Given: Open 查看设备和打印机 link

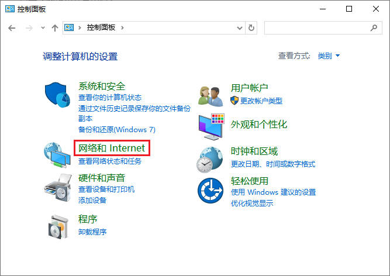Looking at the screenshot, I should tap(106, 189).
